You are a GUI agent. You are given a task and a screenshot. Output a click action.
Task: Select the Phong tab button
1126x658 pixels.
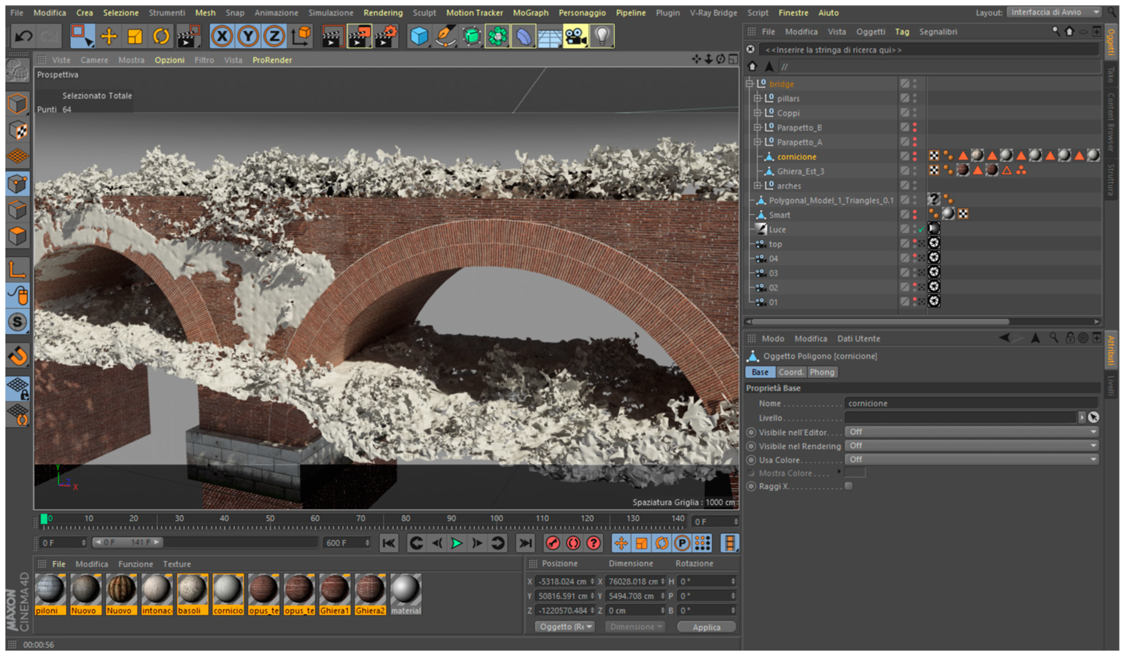click(822, 372)
